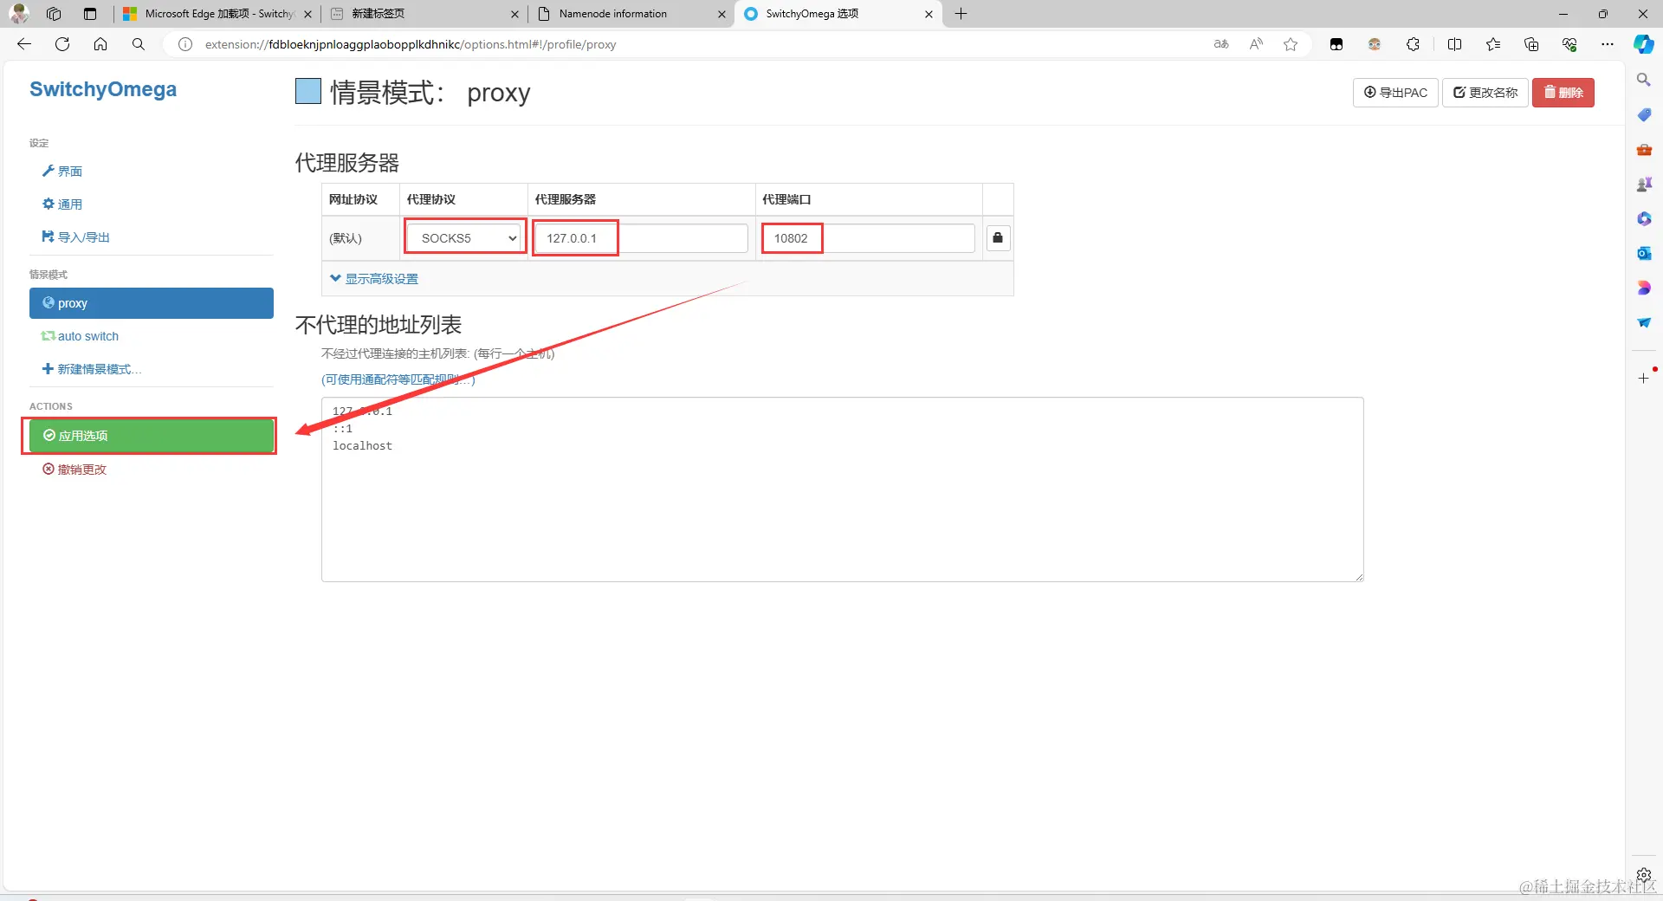The height and width of the screenshot is (901, 1663).
Task: Close the 新建标签页 tab
Action: pyautogui.click(x=514, y=14)
